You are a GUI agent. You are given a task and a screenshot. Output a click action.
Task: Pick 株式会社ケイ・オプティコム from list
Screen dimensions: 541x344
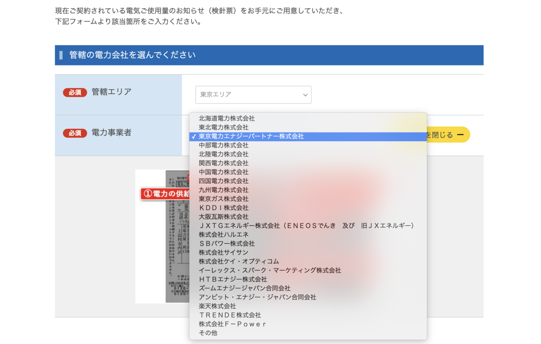[x=308, y=262]
